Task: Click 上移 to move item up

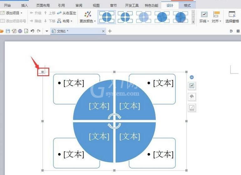Action: 50,13
